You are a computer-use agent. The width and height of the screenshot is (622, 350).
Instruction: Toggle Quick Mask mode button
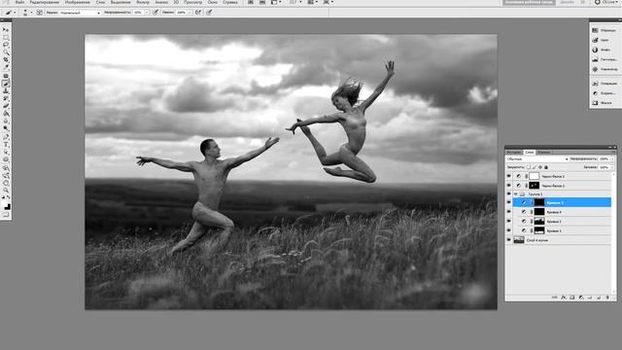click(x=6, y=215)
